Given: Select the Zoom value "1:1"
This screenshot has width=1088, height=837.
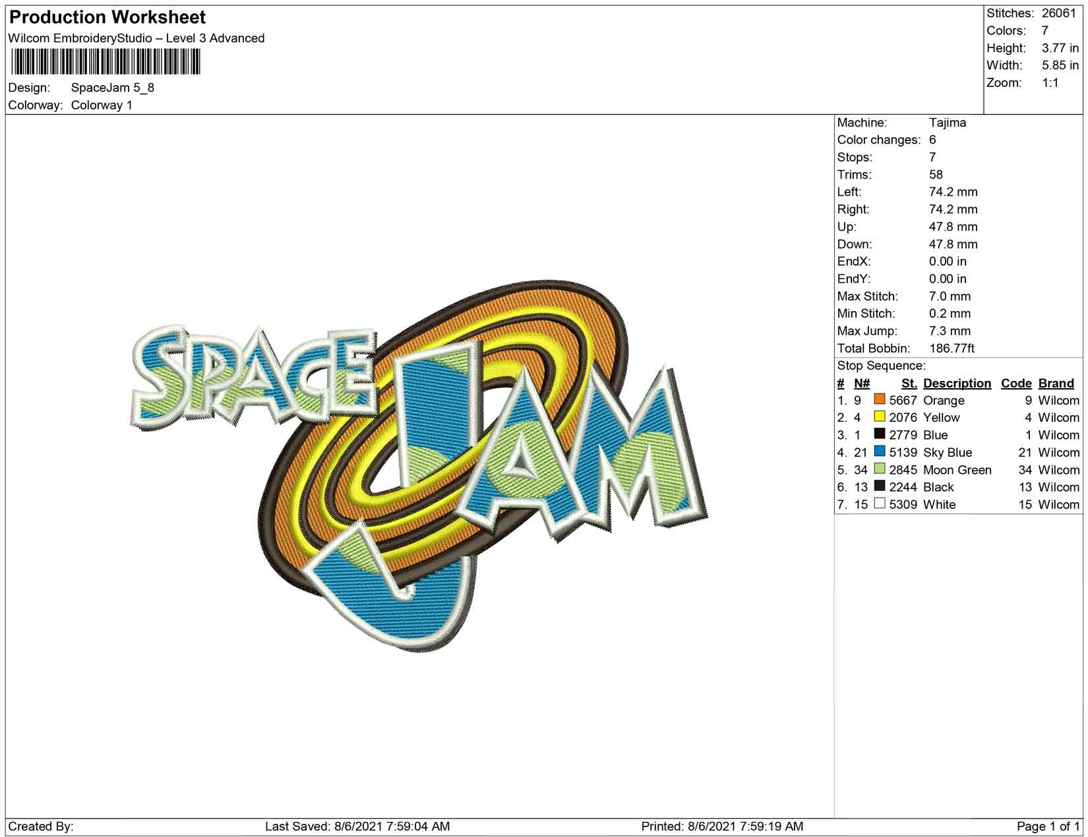Looking at the screenshot, I should tap(1050, 83).
